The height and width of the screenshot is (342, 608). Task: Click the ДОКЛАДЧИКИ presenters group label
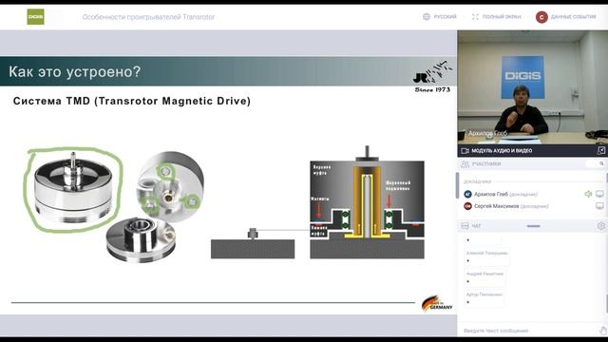(477, 181)
